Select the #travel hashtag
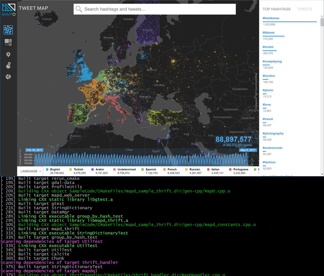 pos(268,119)
